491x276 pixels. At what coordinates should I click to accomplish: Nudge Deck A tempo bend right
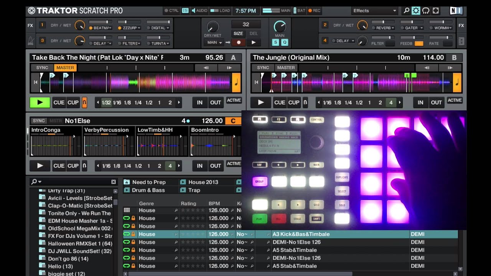pyautogui.click(x=229, y=68)
